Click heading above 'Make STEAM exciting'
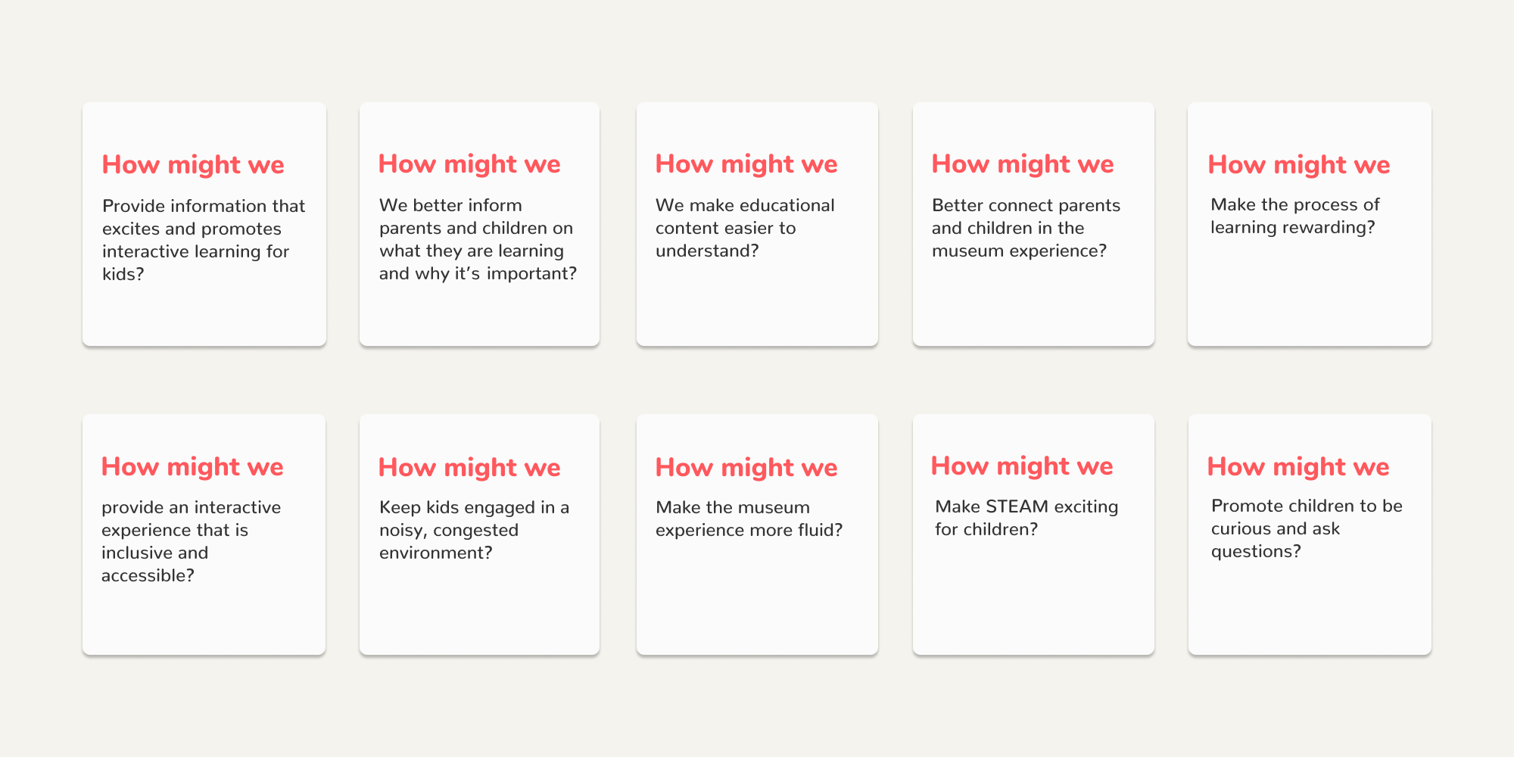The image size is (1514, 757). pyautogui.click(x=1022, y=466)
